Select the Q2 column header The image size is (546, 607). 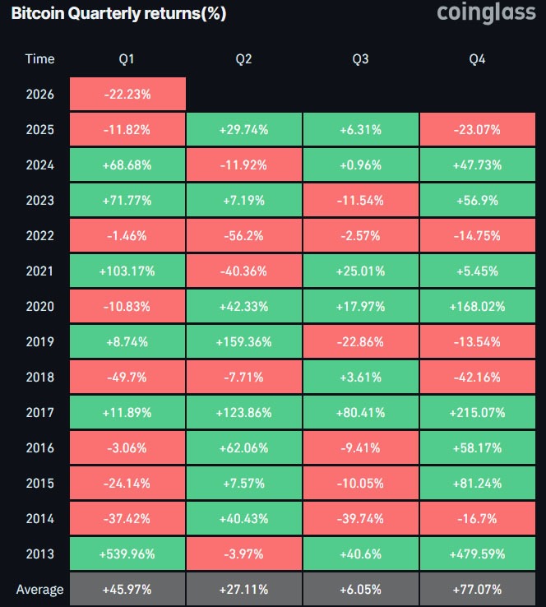243,58
